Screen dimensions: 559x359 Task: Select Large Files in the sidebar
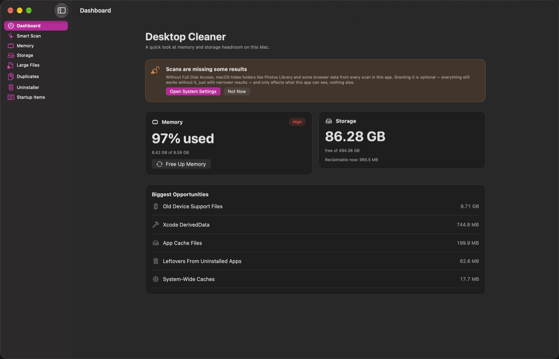36,65
